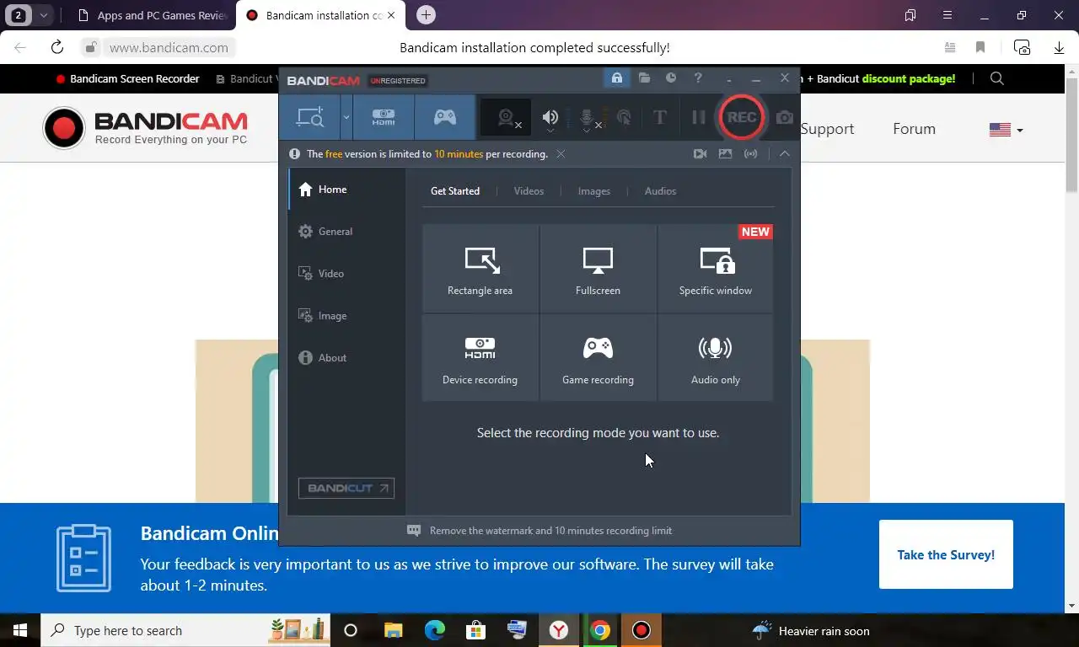This screenshot has width=1079, height=647.
Task: Switch to game recording mode toolbar icon
Action: (x=445, y=118)
